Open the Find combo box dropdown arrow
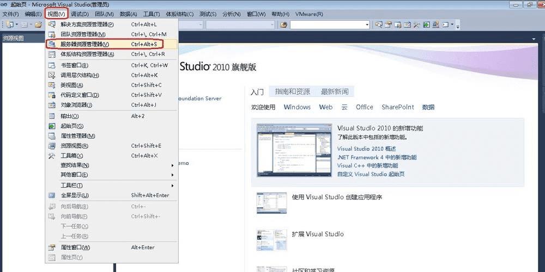The width and height of the screenshot is (545, 272). pos(367,24)
